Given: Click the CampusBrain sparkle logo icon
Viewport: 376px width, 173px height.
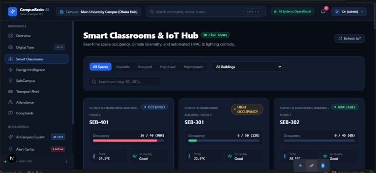Looking at the screenshot, I should (13, 12).
